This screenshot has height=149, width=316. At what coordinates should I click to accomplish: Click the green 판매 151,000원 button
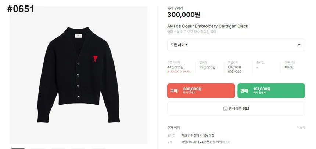(x=271, y=91)
